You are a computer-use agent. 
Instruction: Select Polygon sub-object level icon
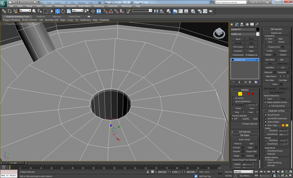pyautogui.click(x=249, y=94)
